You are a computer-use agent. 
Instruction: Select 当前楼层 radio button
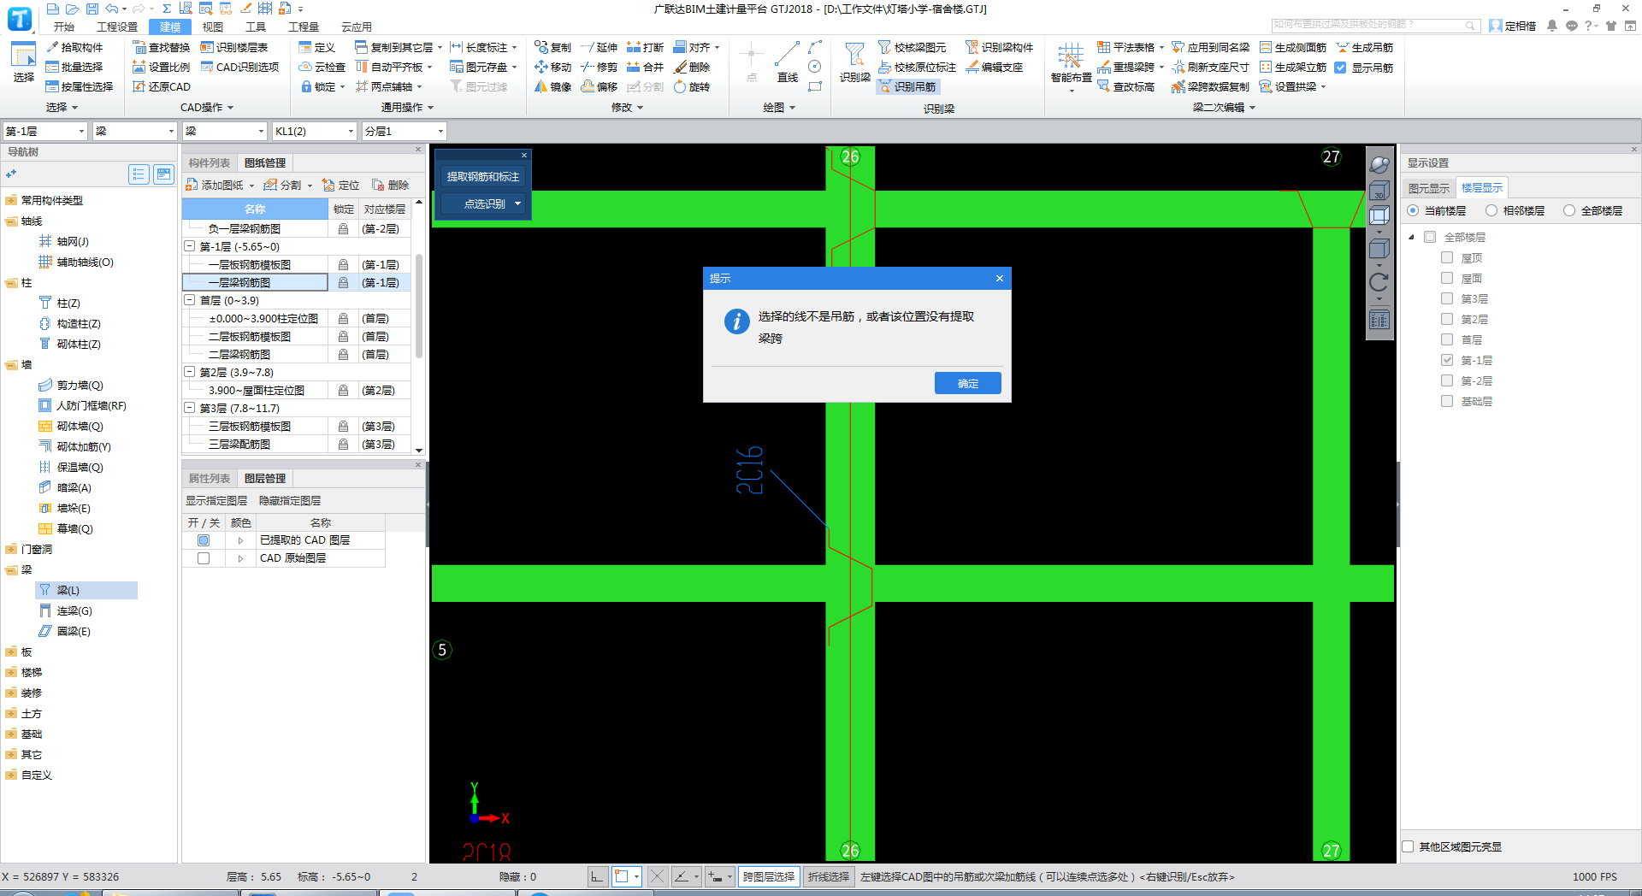tap(1413, 210)
